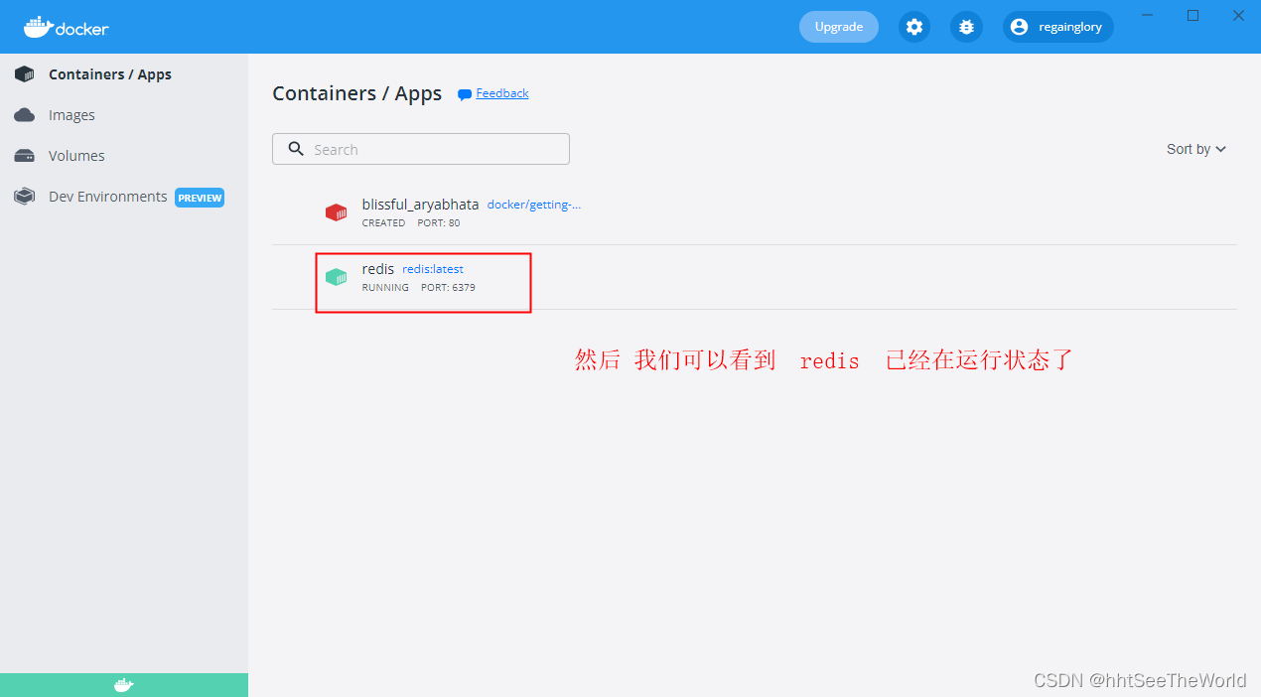
Task: Click the blissful_aryabhata container icon
Action: click(336, 212)
